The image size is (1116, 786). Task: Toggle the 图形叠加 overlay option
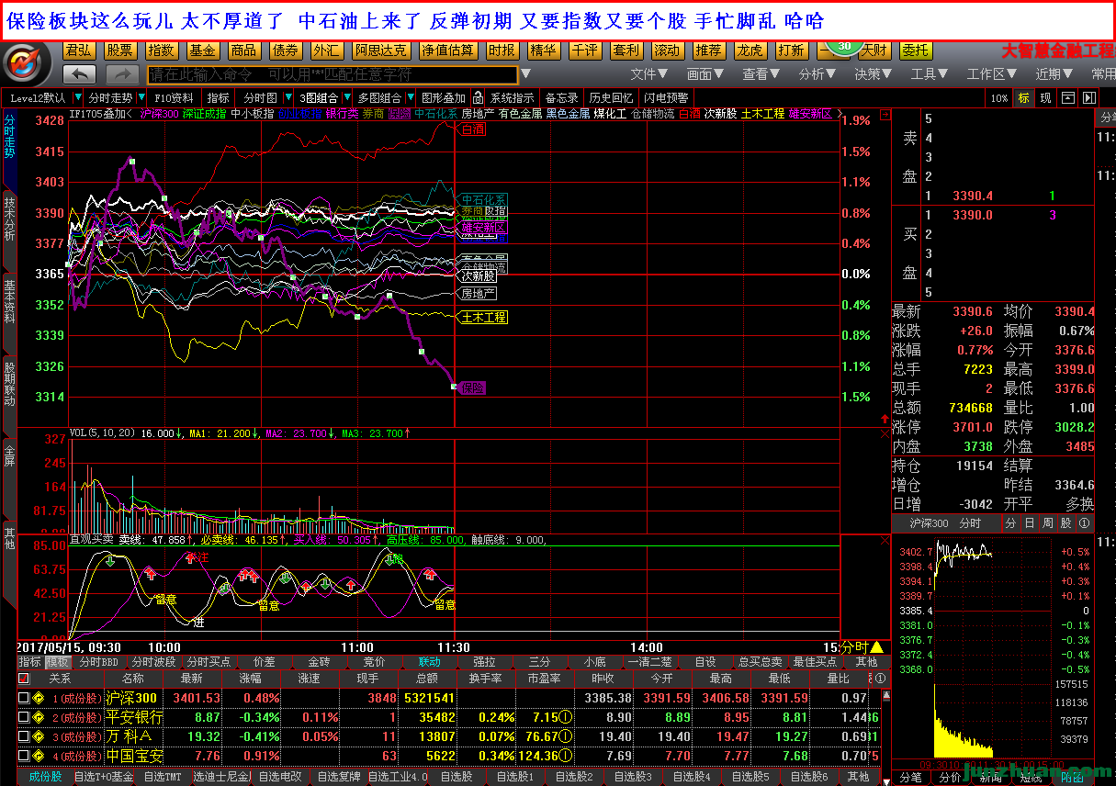pos(444,97)
